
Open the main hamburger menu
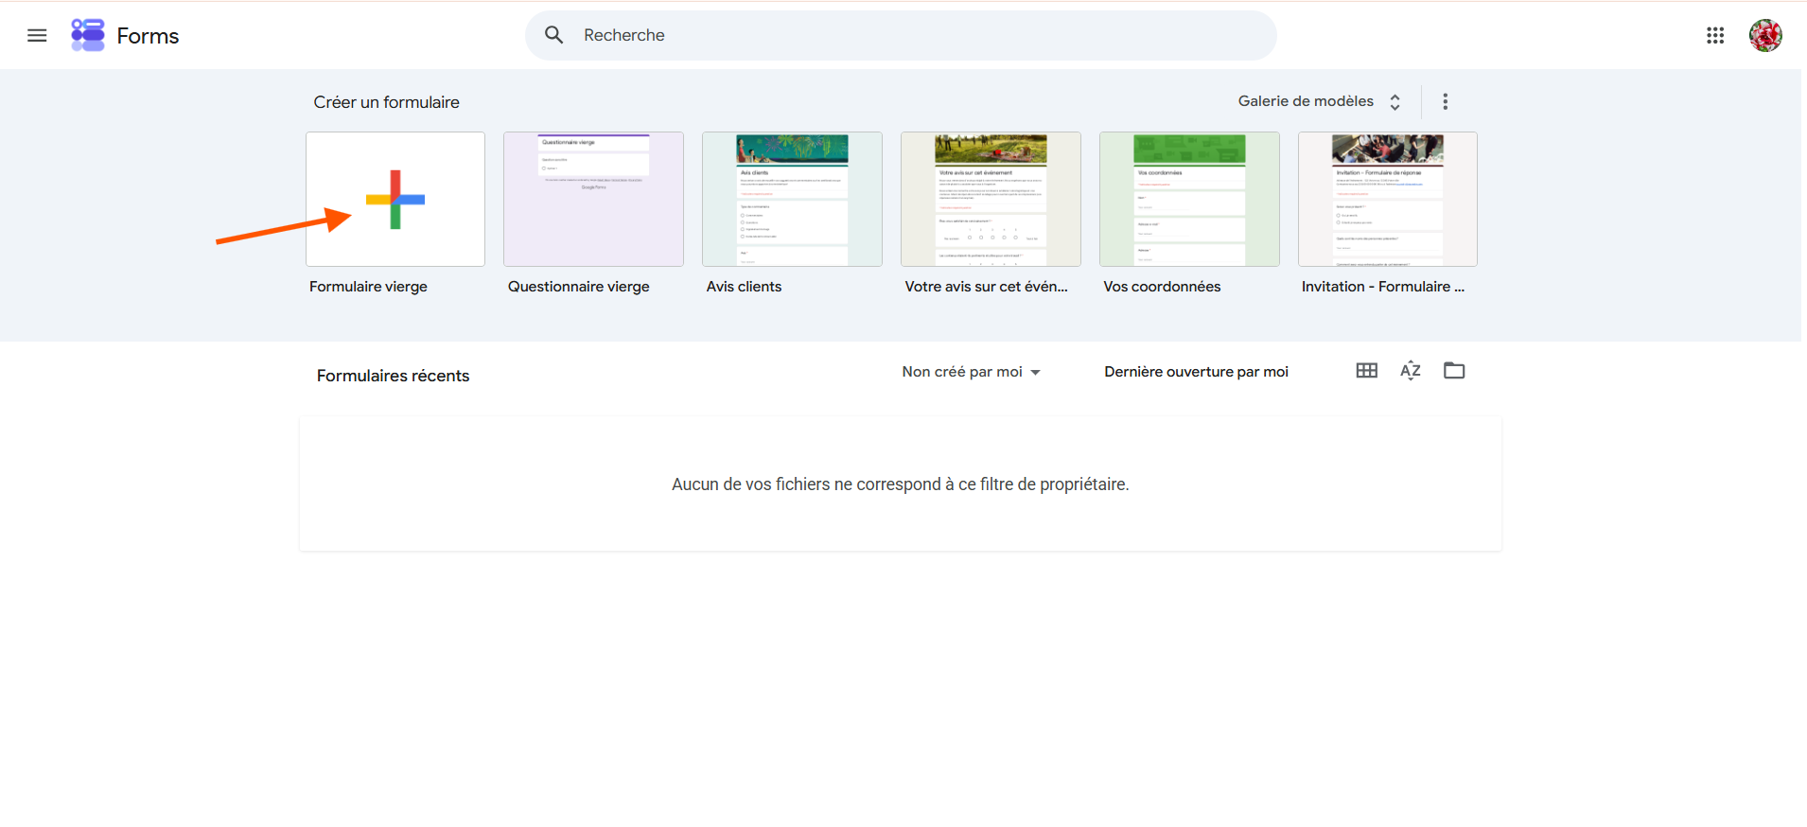[37, 35]
